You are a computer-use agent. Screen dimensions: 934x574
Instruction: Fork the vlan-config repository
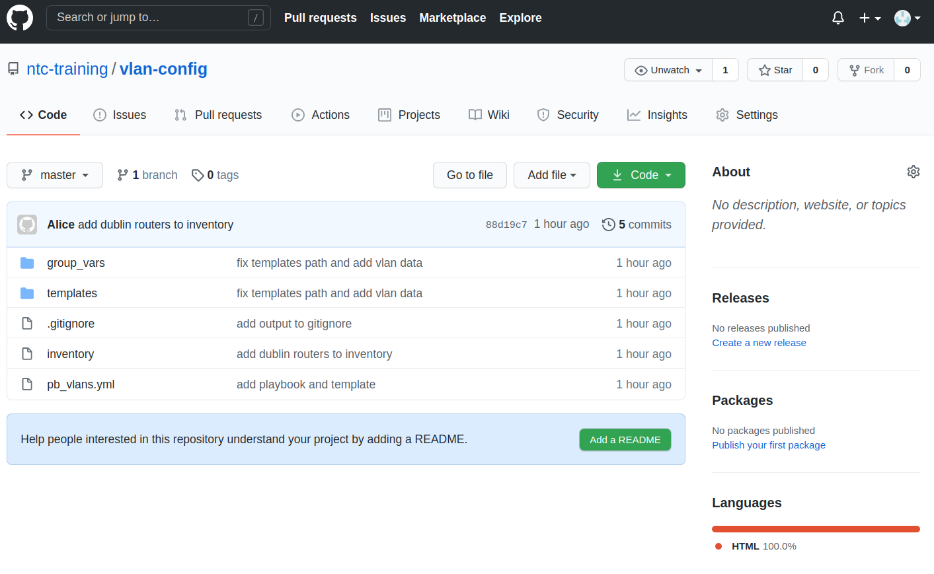coord(866,70)
